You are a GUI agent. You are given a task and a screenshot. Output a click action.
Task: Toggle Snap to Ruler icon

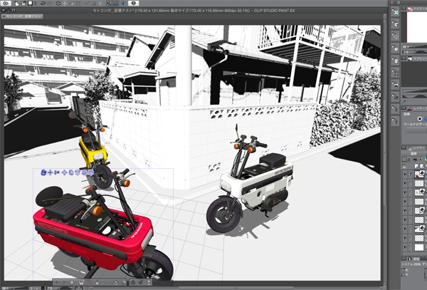[x=109, y=4]
